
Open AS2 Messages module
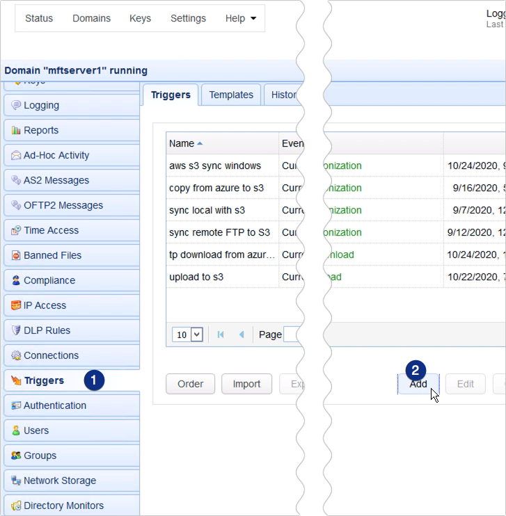click(x=72, y=180)
